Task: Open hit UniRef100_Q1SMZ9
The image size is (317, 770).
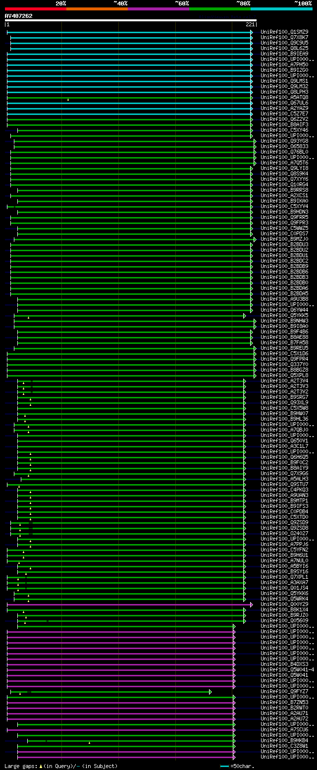Action: click(285, 32)
